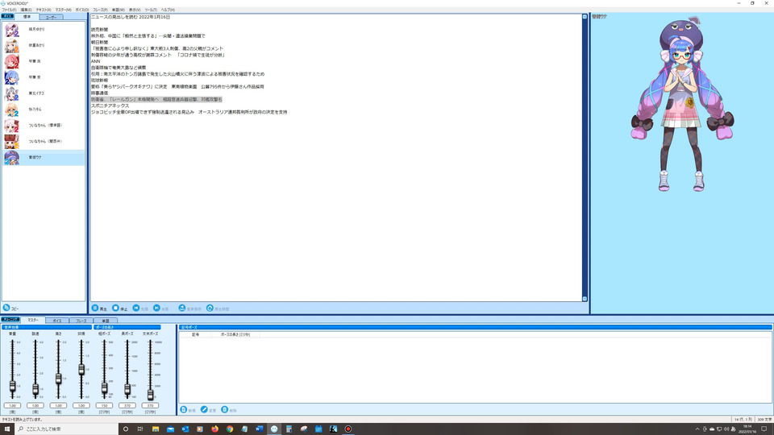The width and height of the screenshot is (774, 435).
Task: Select ついなちゃん（標準語） voice
Action: coord(44,126)
